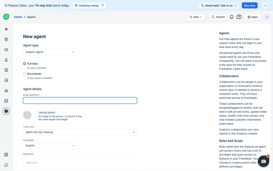This screenshot has width=273, height=171.
Task: Open the notifications bell icon
Action: pyautogui.click(x=231, y=17)
